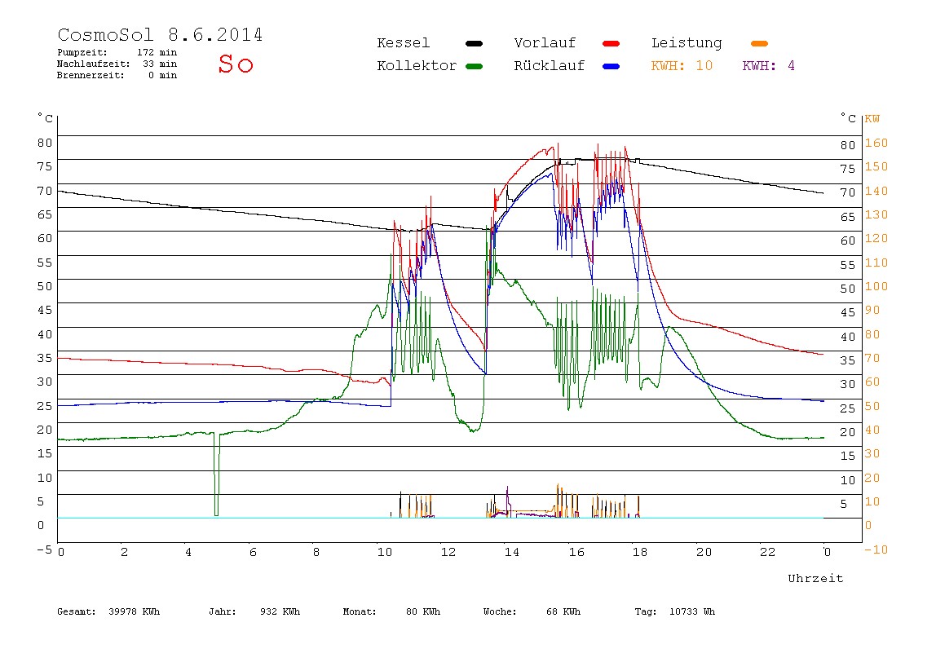Click the "Gesamt:" label in the footer
Viewport: 936px width, 662px height.
(77, 611)
